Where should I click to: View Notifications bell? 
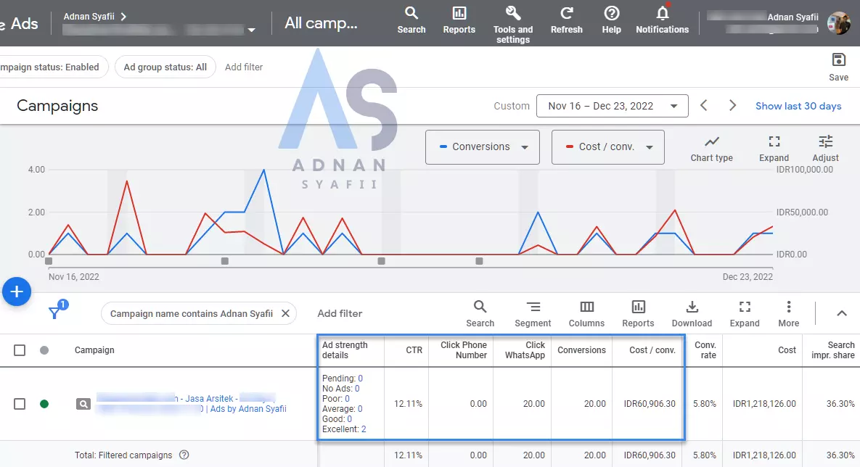(662, 20)
